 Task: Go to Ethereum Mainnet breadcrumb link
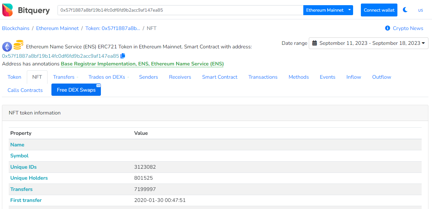point(58,28)
